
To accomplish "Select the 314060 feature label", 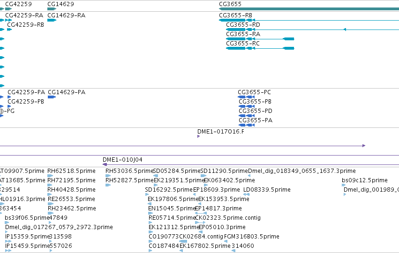I will pos(242,246).
